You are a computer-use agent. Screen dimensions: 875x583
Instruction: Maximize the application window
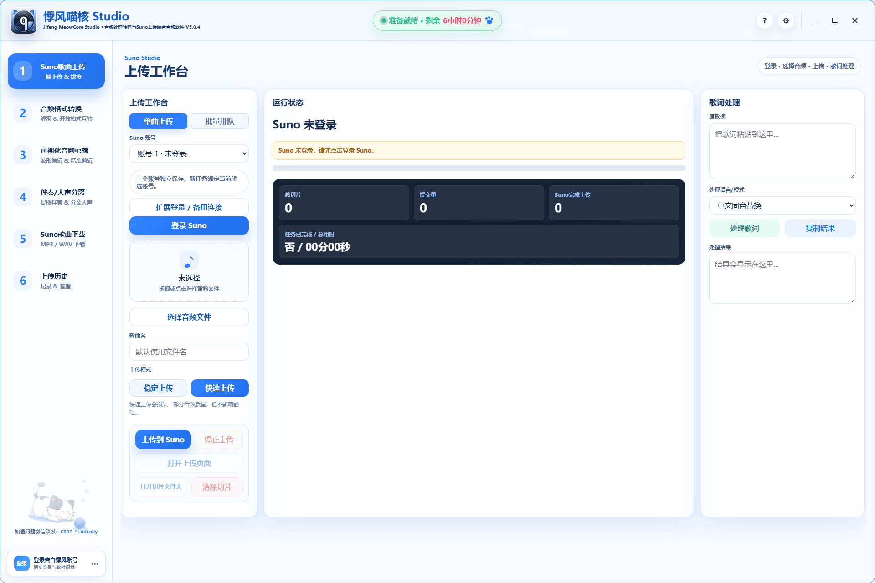coord(835,20)
